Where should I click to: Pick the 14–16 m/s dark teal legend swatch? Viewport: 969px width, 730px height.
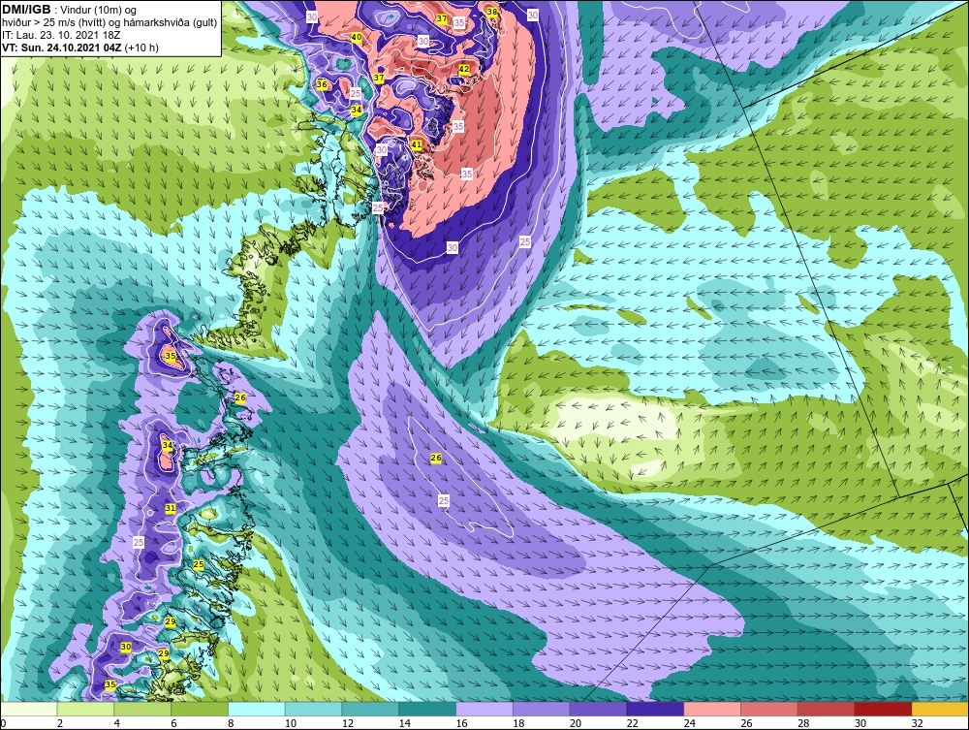(x=427, y=709)
